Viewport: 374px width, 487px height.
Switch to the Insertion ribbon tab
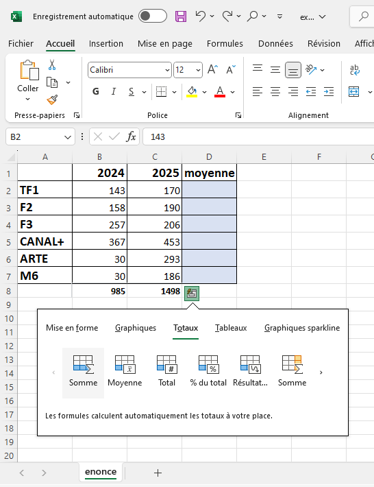tap(106, 43)
